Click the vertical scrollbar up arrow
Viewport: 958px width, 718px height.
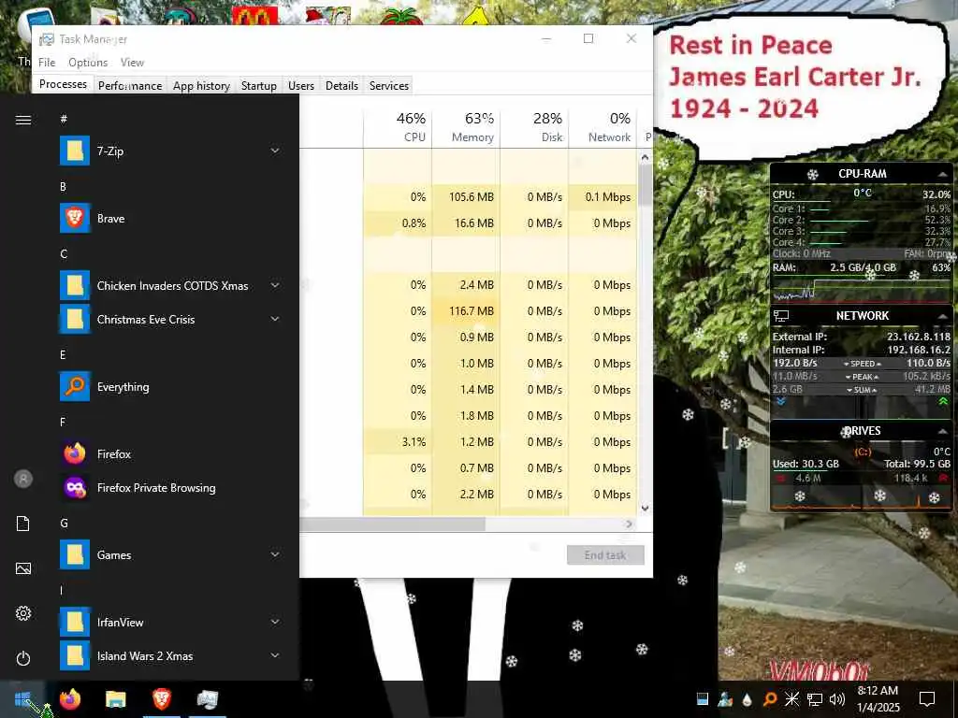coord(645,157)
